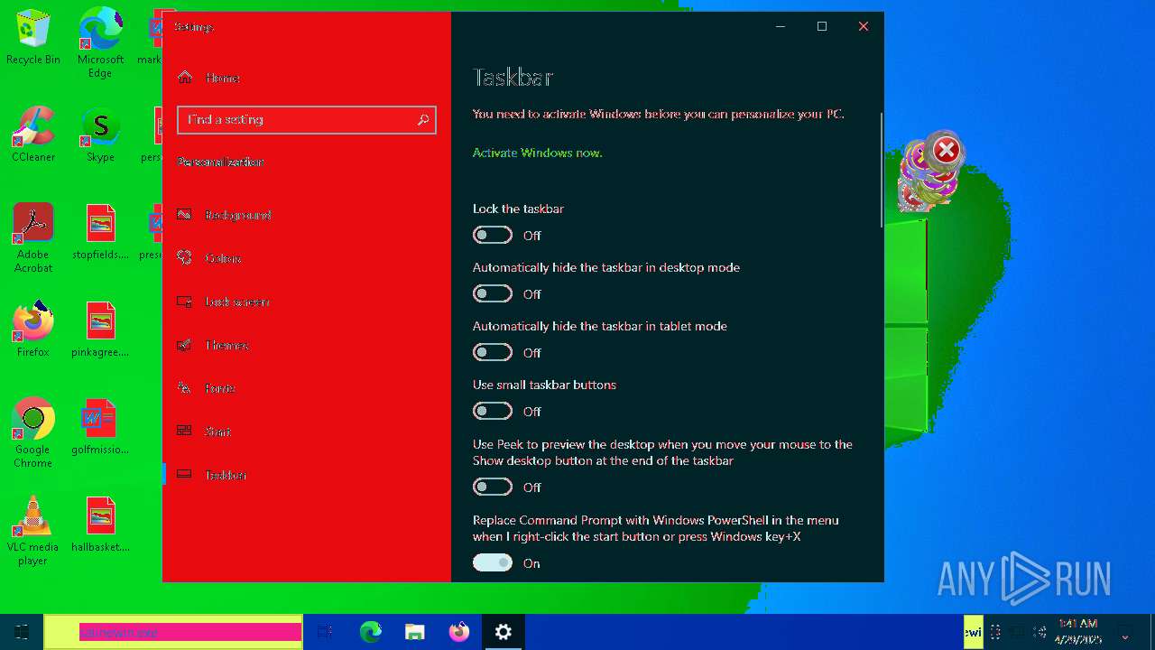Turn off Replace Command Prompt with PowerShell

click(493, 563)
